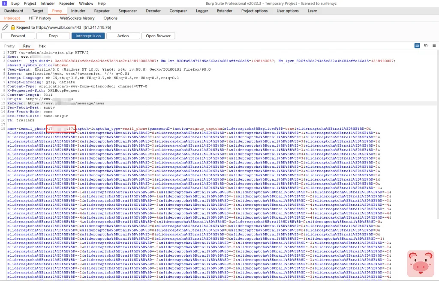Open the Help menu
439x282 pixels.
(x=102, y=3)
